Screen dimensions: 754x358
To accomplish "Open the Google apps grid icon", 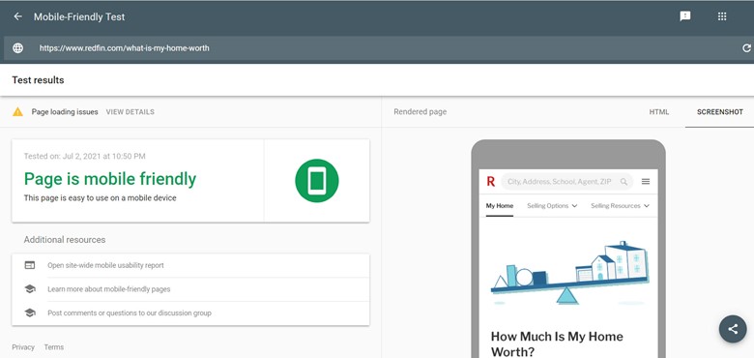I will coord(722,16).
